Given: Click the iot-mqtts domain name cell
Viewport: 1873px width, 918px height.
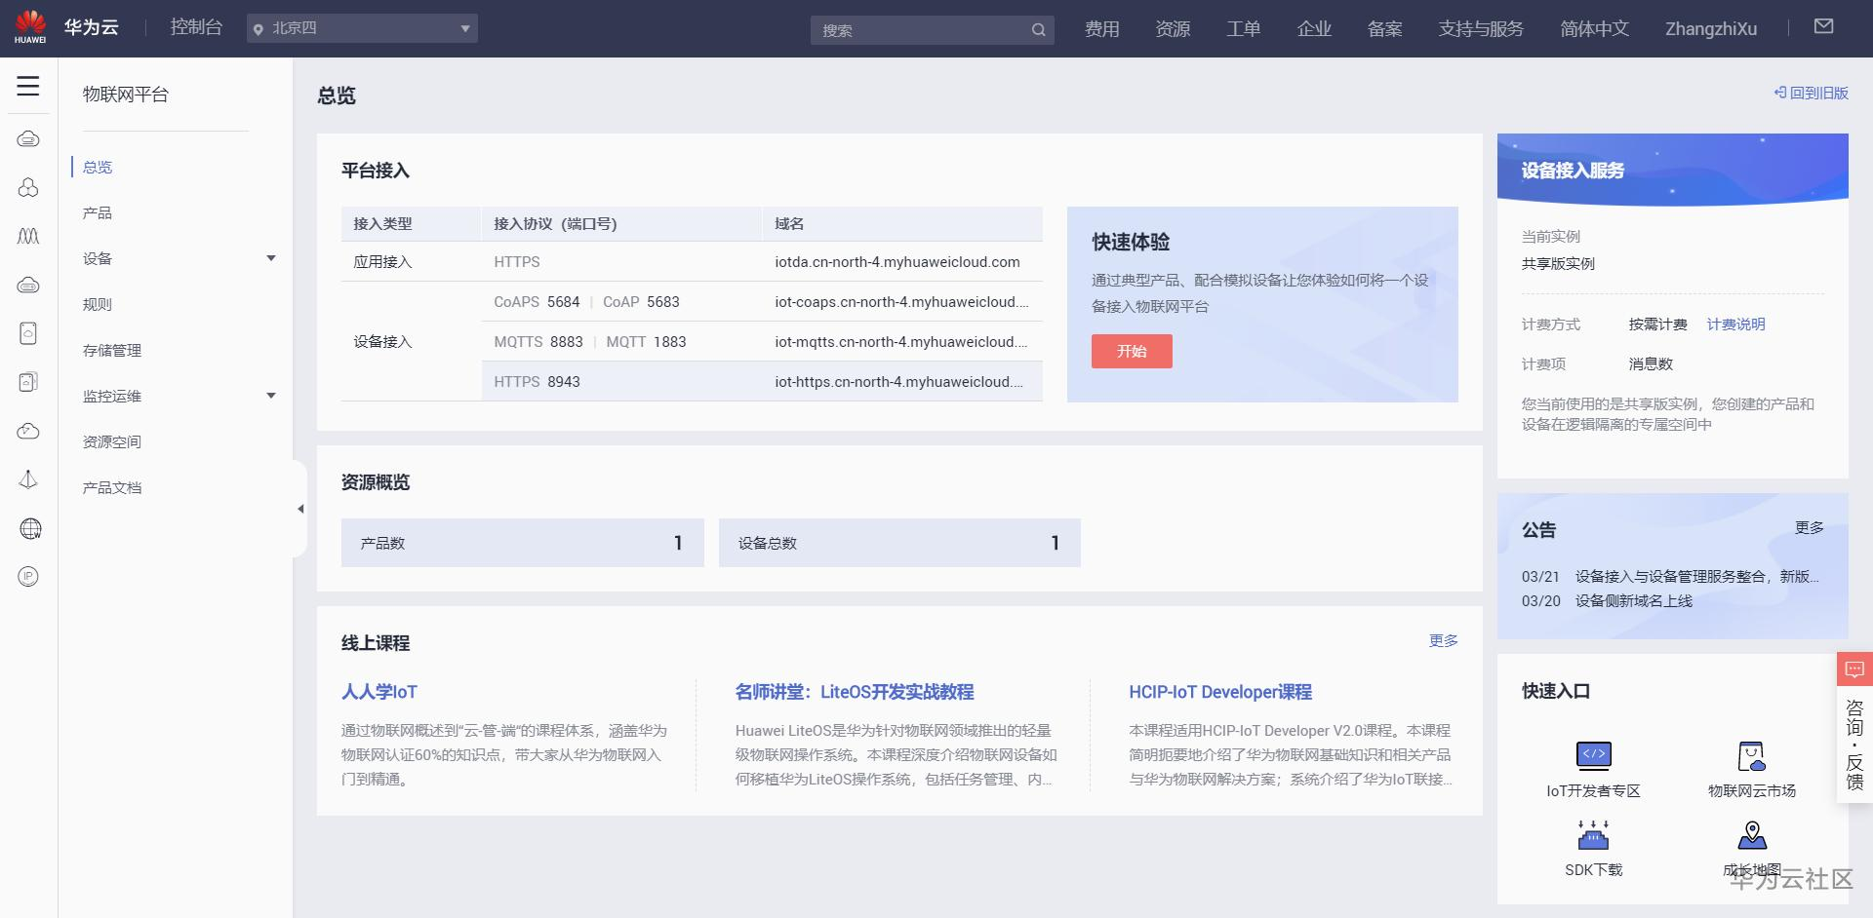Looking at the screenshot, I should point(901,341).
